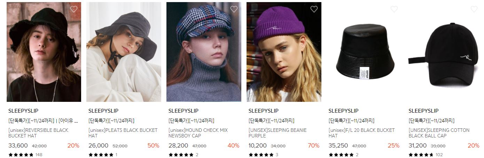The width and height of the screenshot is (484, 158).
Task: Tap heart icon on purple Sleeping Beanie
Action: click(314, 9)
